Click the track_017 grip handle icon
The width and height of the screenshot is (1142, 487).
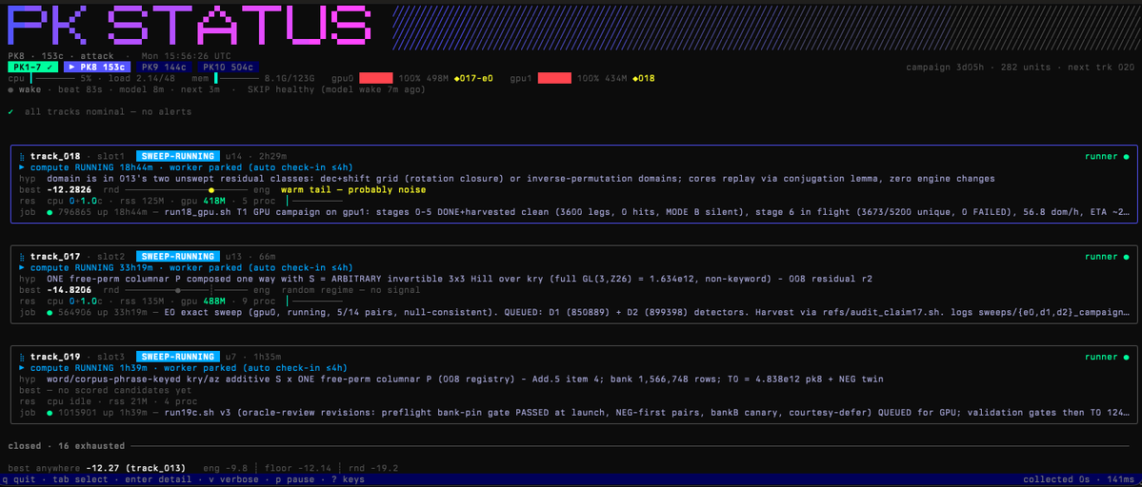23,258
